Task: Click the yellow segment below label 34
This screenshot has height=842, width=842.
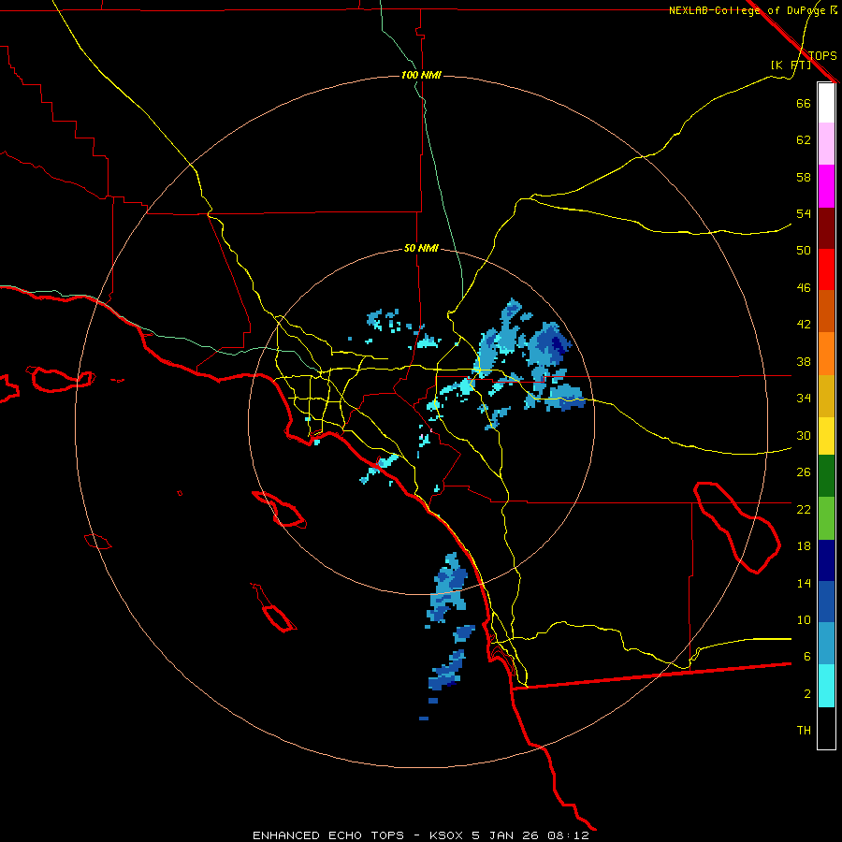Action: [x=826, y=436]
